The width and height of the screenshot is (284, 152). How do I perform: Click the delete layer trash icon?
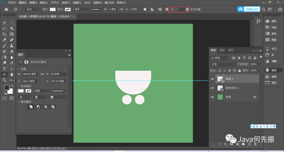point(255,144)
